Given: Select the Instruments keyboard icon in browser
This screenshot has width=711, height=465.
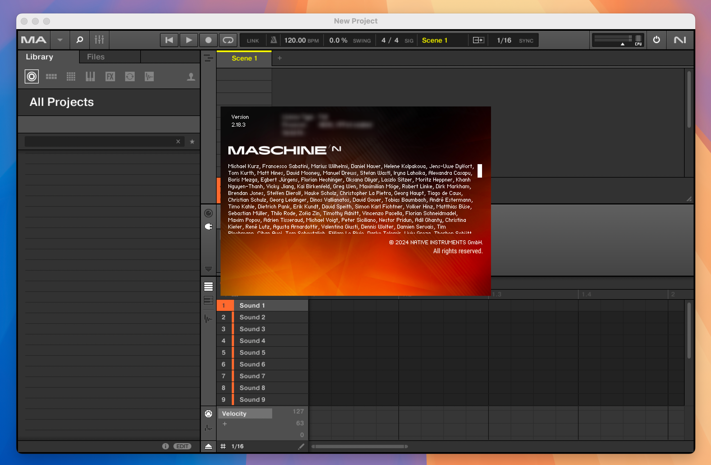Looking at the screenshot, I should tap(90, 77).
